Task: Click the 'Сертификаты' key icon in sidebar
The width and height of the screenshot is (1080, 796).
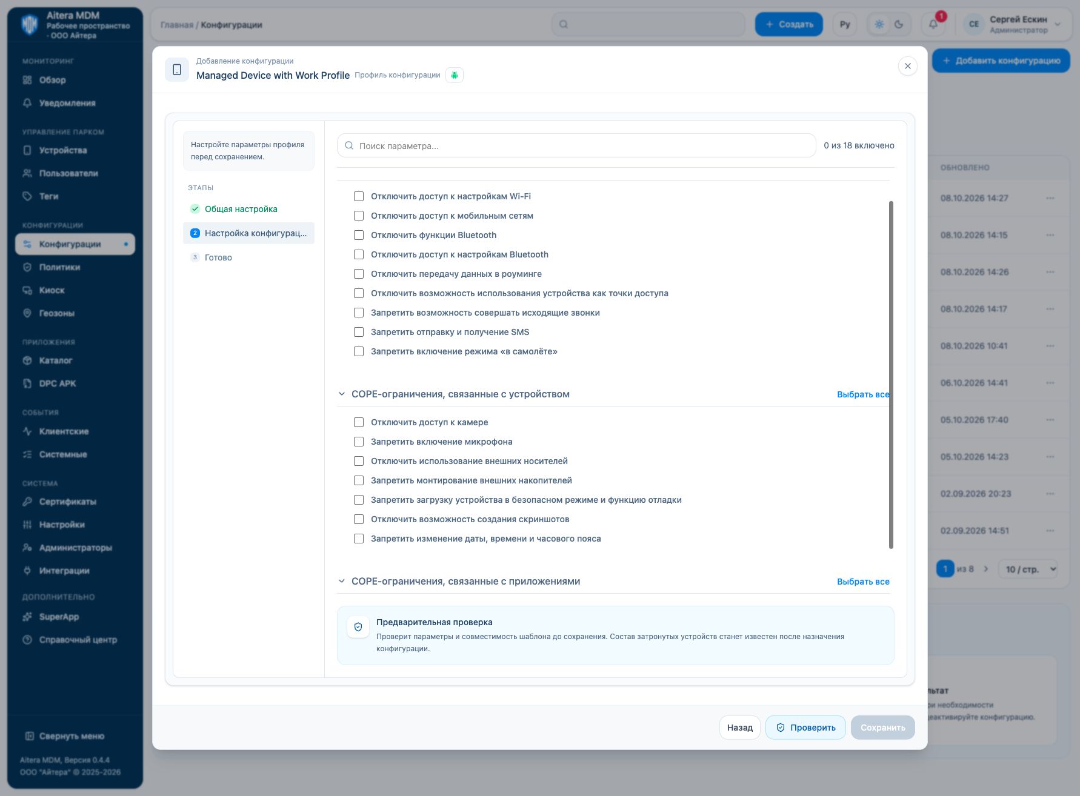Action: (27, 502)
